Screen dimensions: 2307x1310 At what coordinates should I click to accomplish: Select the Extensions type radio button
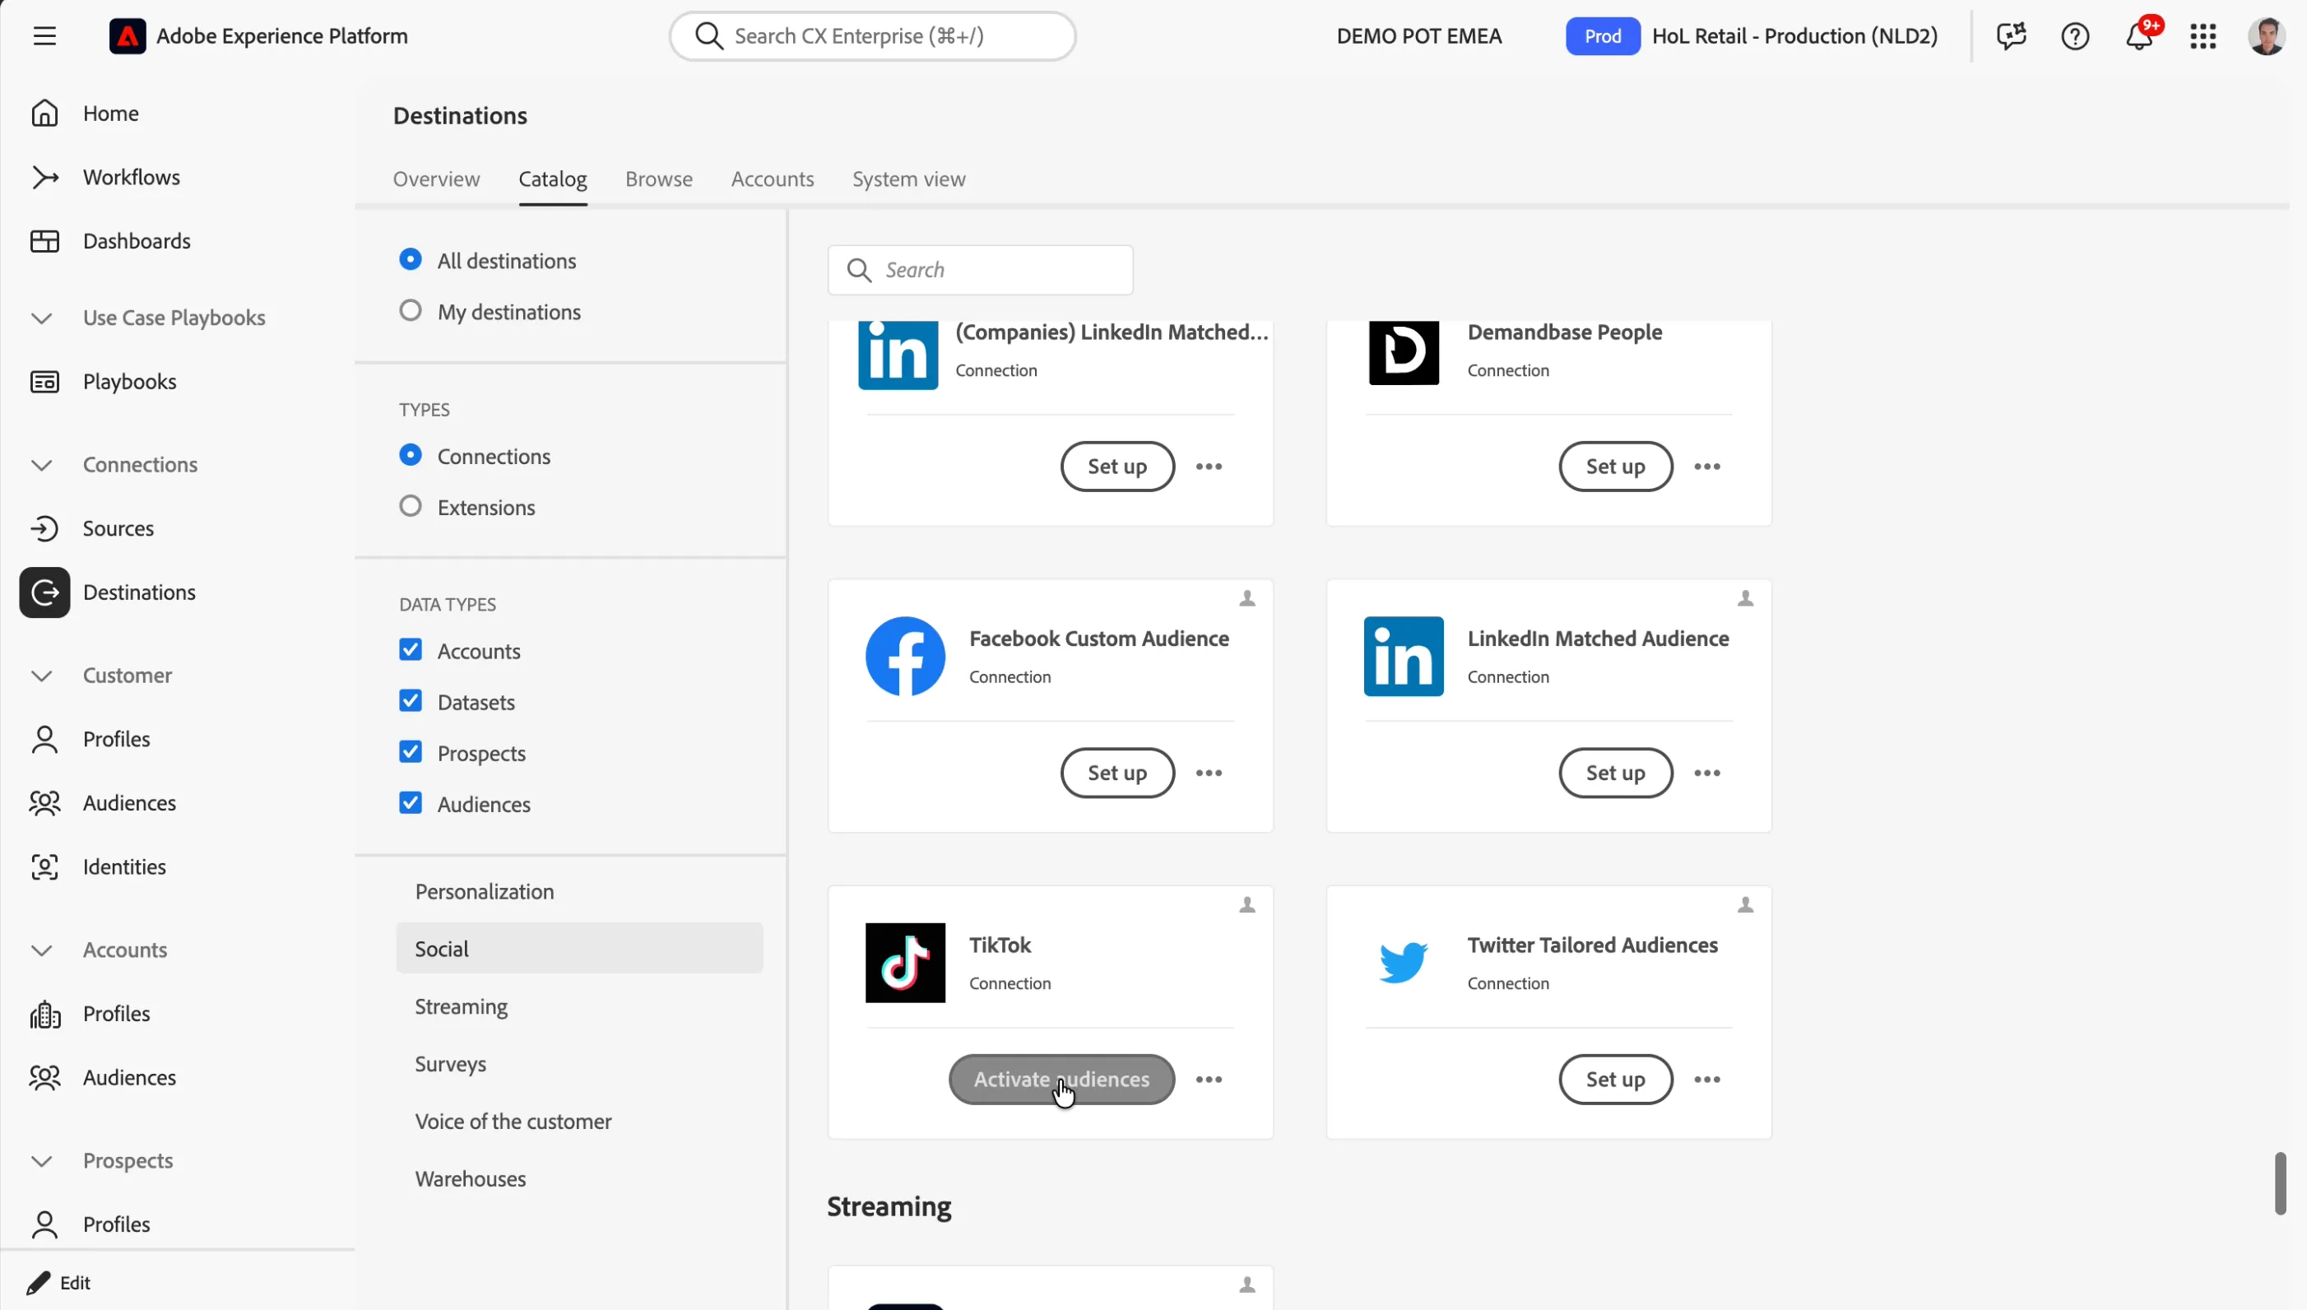[x=410, y=505]
